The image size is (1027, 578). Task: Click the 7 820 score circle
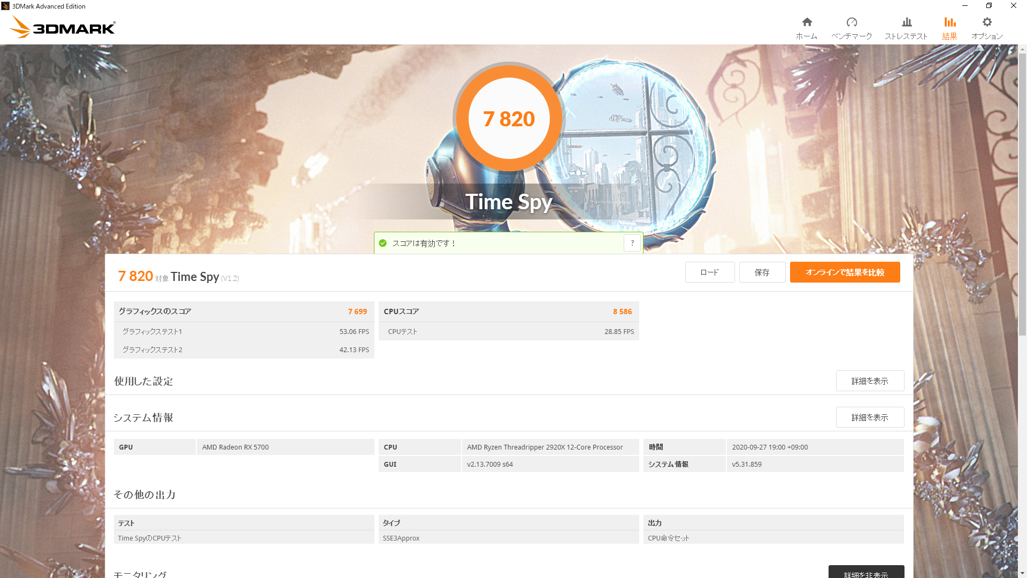point(509,119)
